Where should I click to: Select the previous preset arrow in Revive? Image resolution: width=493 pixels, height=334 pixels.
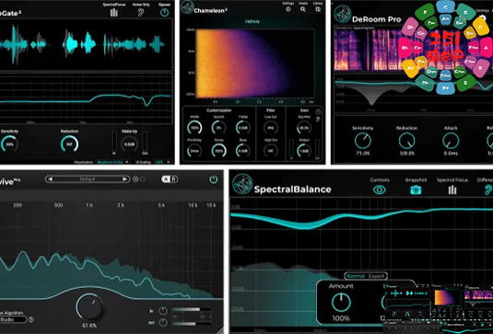[50, 179]
